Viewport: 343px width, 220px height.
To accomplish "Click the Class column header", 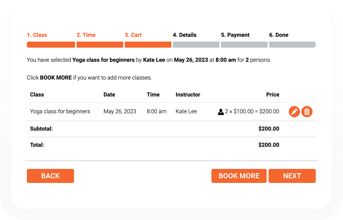I will point(37,95).
